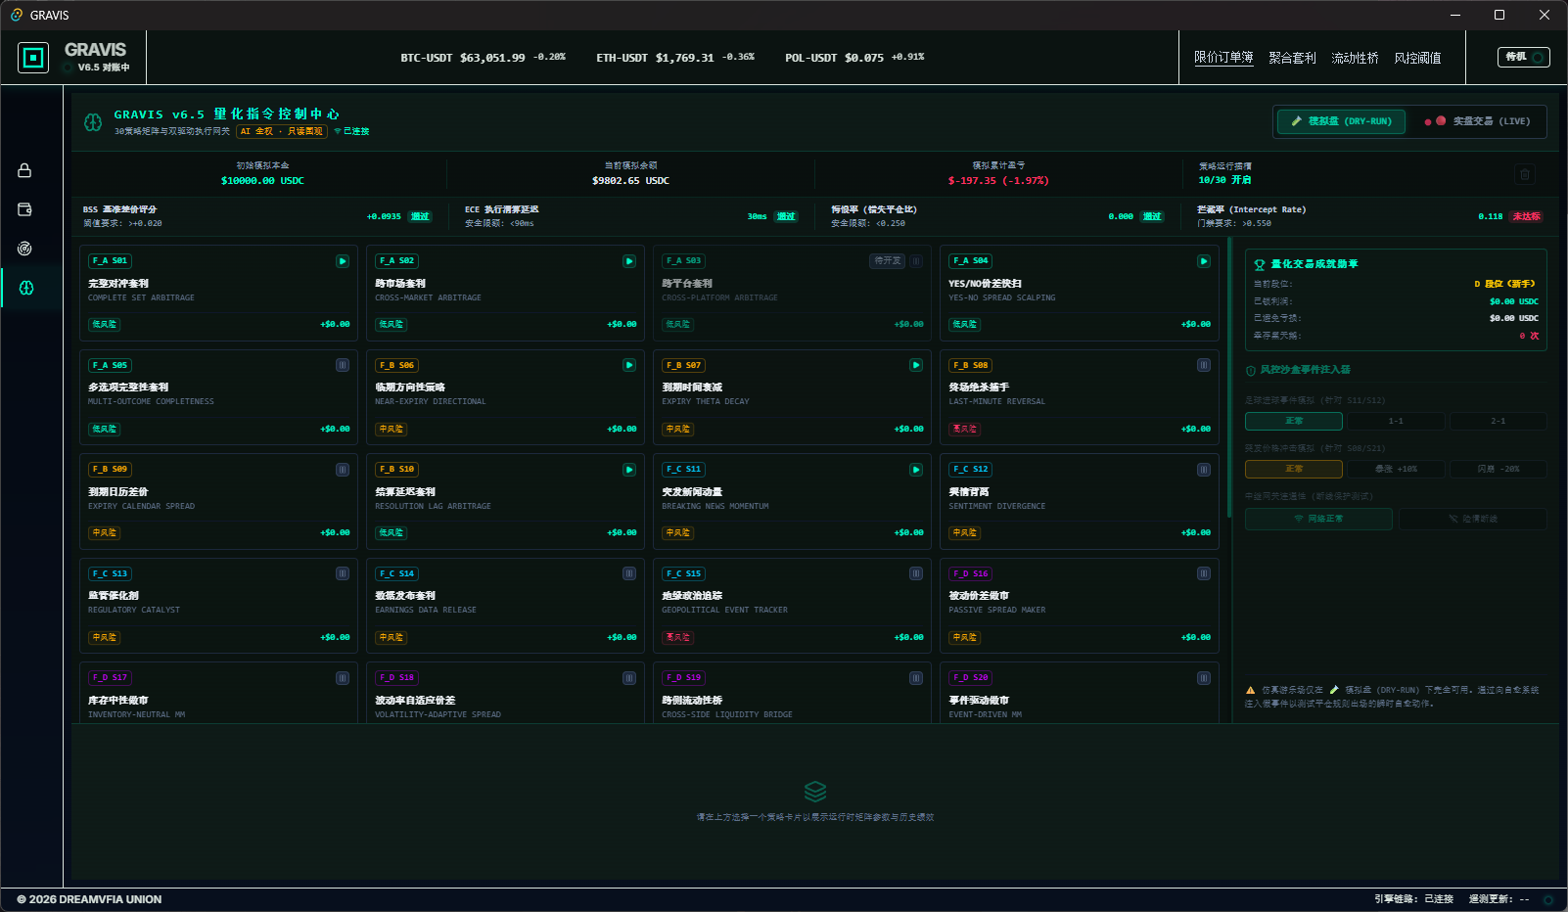This screenshot has width=1568, height=912.
Task: Open the wallet icon in left sidebar
Action: (x=24, y=209)
